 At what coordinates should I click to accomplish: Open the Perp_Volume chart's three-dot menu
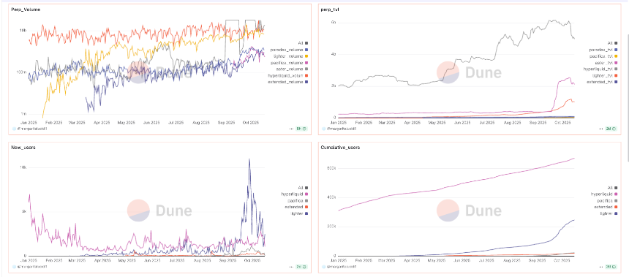coord(291,129)
